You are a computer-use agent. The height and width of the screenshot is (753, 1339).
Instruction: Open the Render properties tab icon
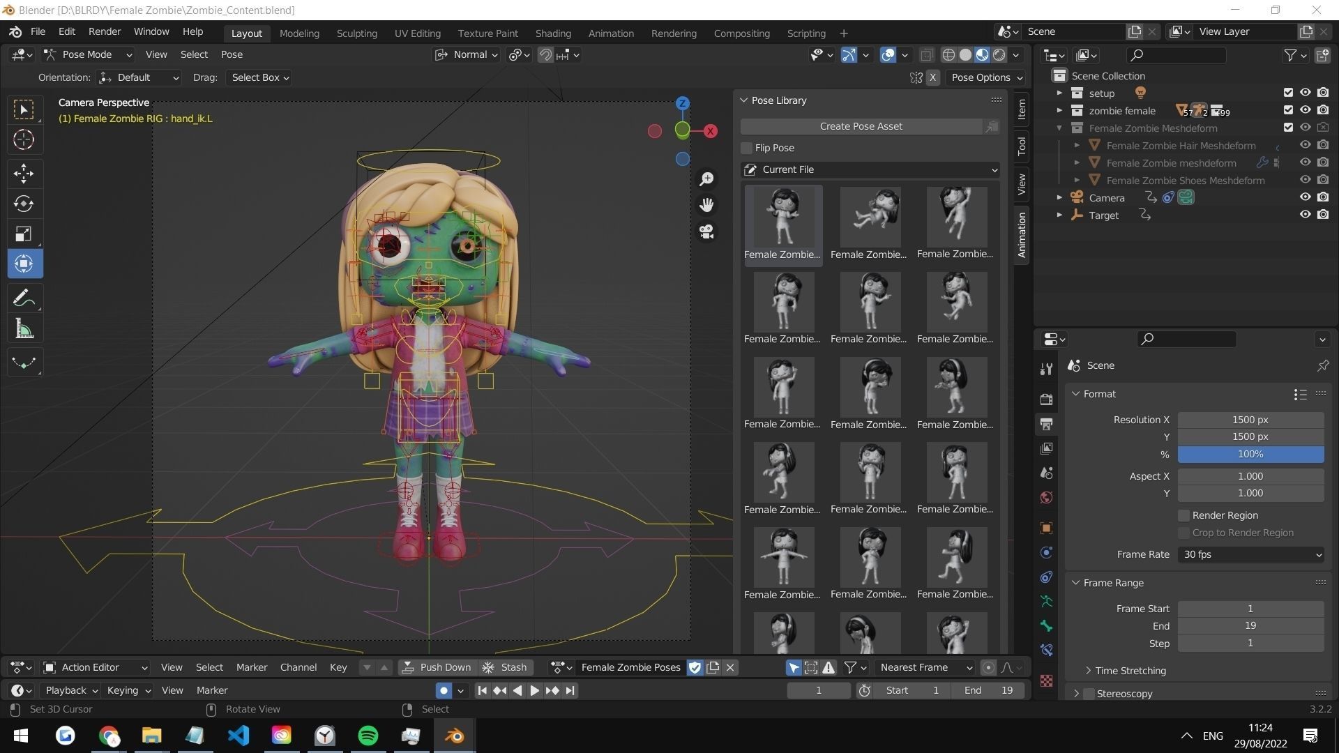click(1046, 400)
